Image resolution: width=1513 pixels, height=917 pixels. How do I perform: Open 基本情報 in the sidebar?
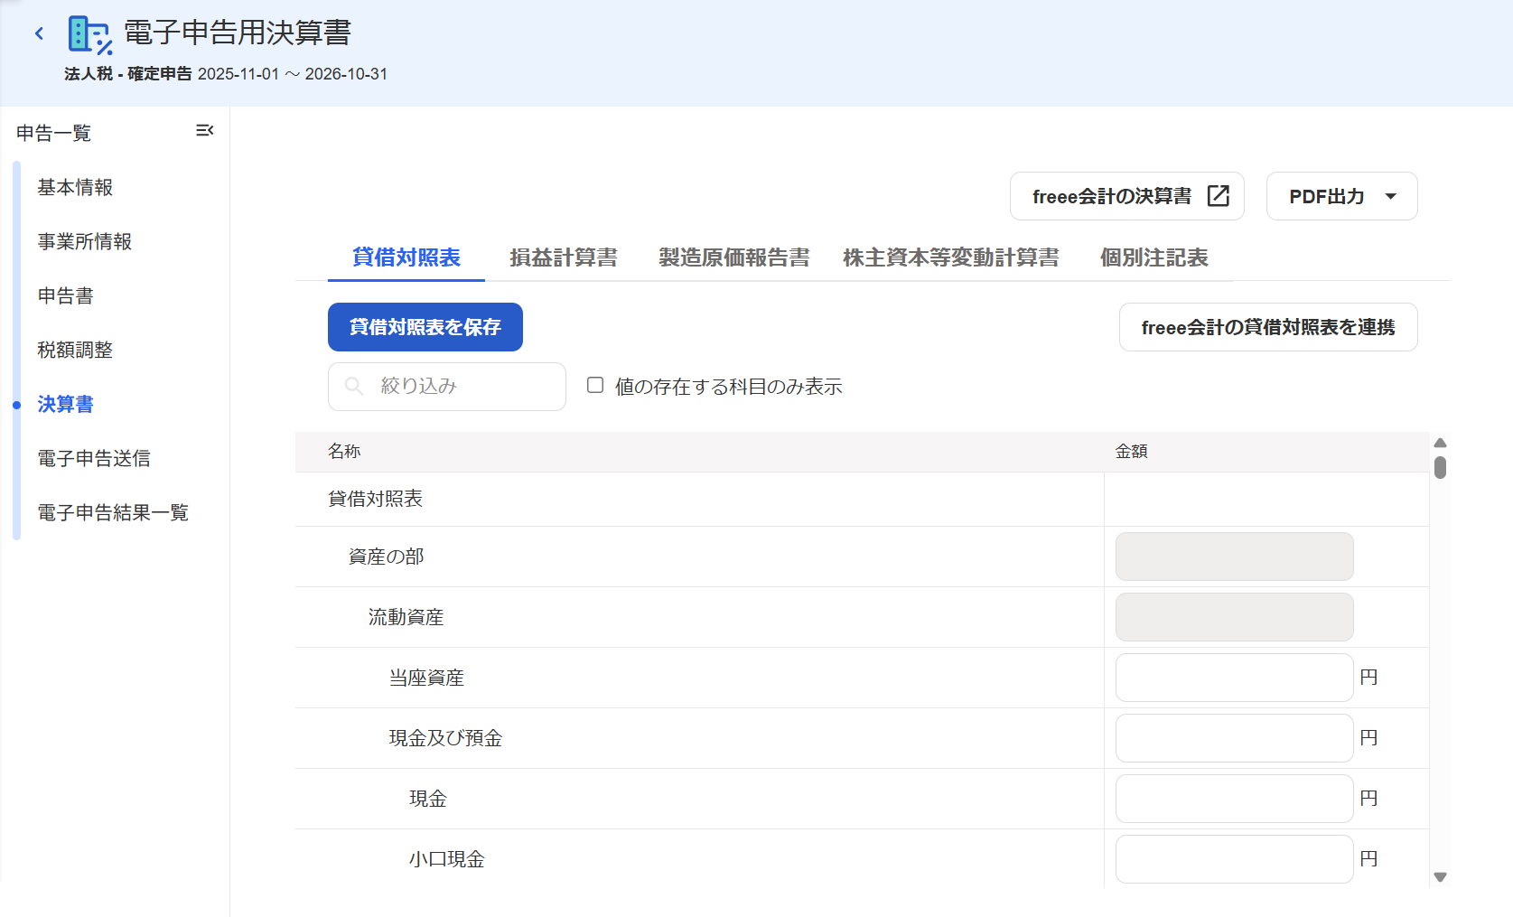pos(75,187)
